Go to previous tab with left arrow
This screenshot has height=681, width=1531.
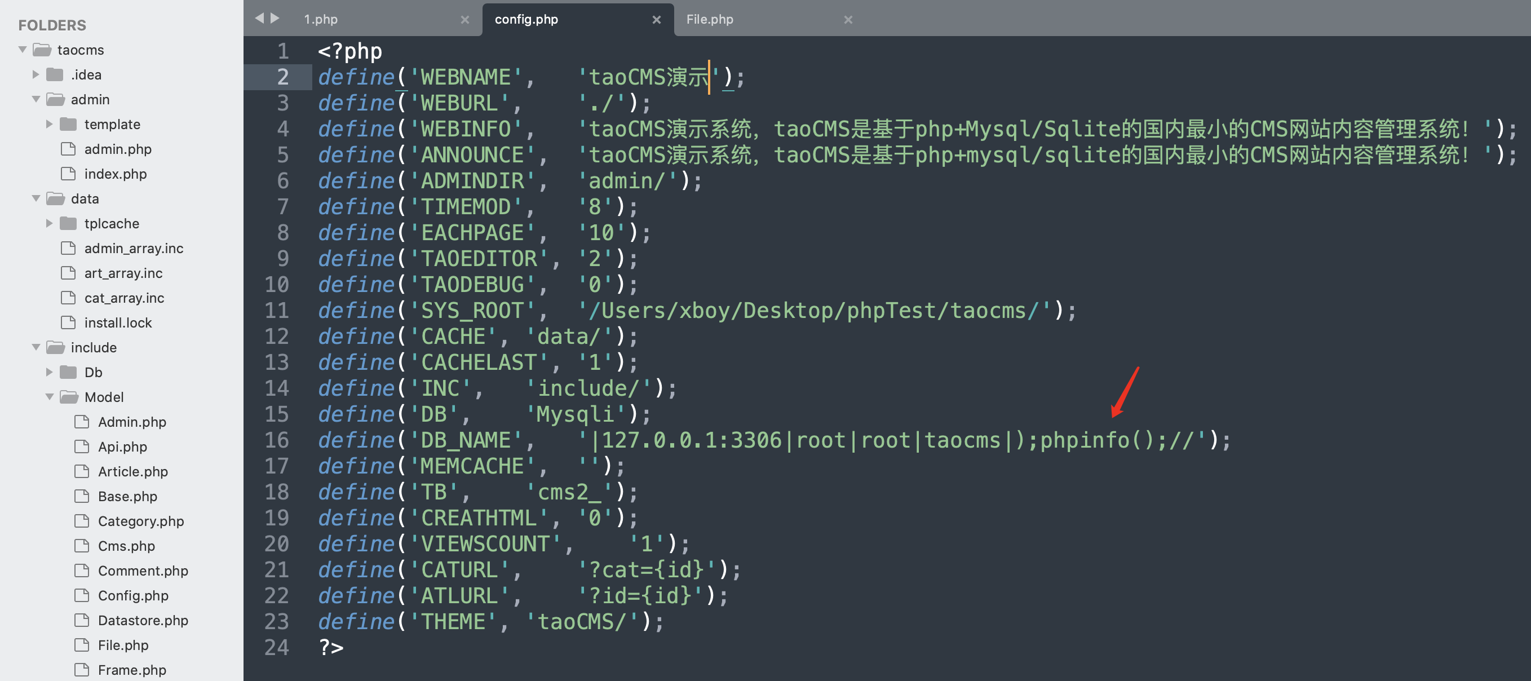pos(260,19)
